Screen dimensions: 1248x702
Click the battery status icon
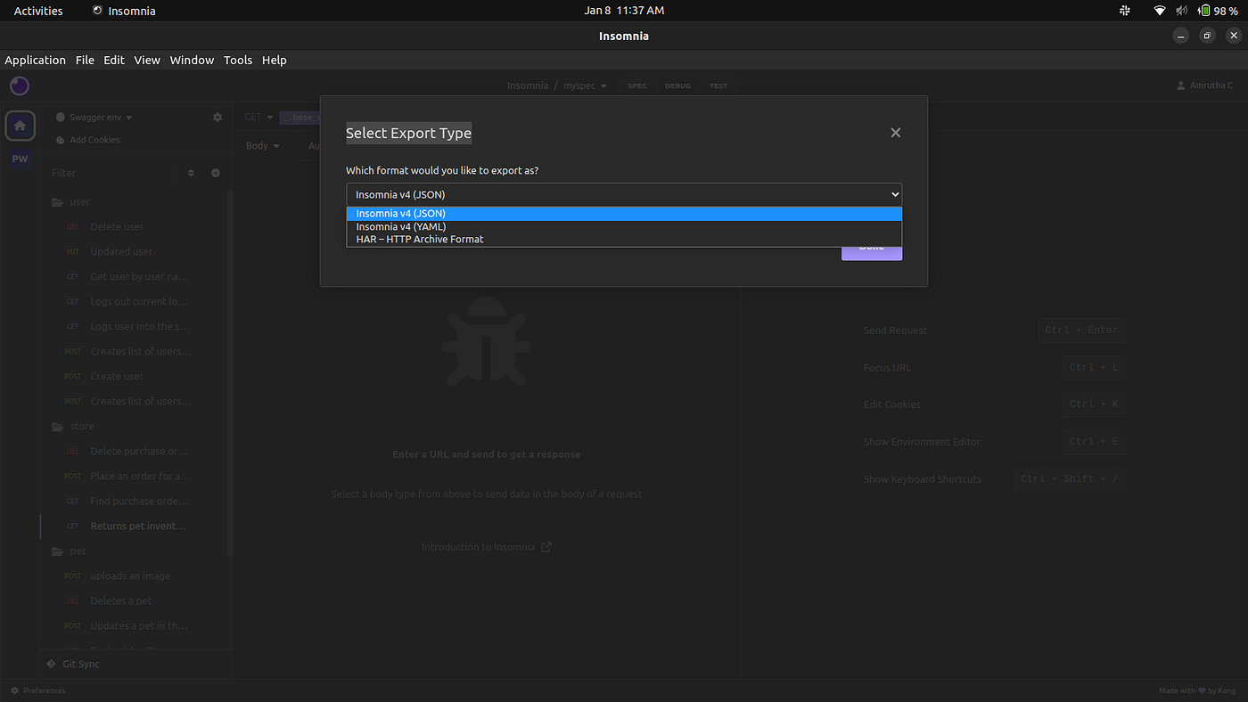[1219, 11]
